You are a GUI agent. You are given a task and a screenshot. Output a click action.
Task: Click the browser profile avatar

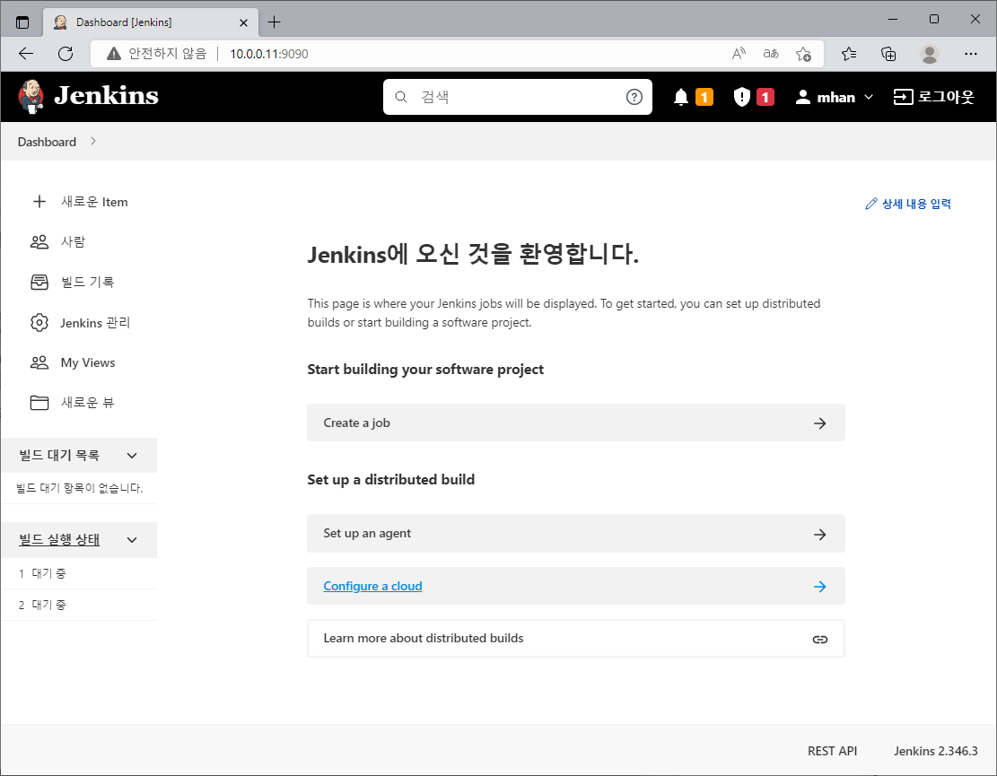(929, 54)
